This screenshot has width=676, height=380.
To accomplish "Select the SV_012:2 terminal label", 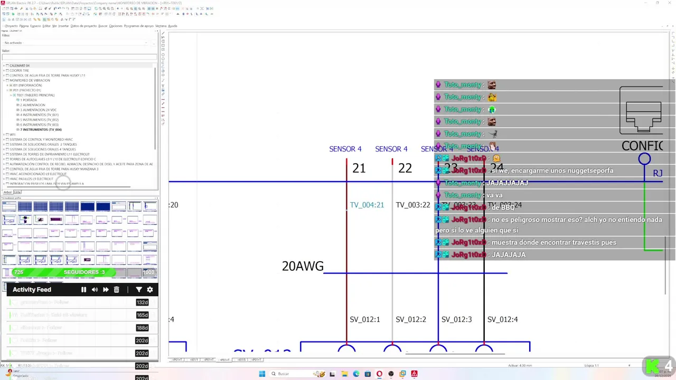I will [410, 319].
